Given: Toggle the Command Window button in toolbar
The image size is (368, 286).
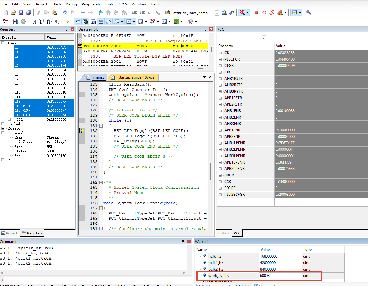Looking at the screenshot, I should (x=78, y=22).
